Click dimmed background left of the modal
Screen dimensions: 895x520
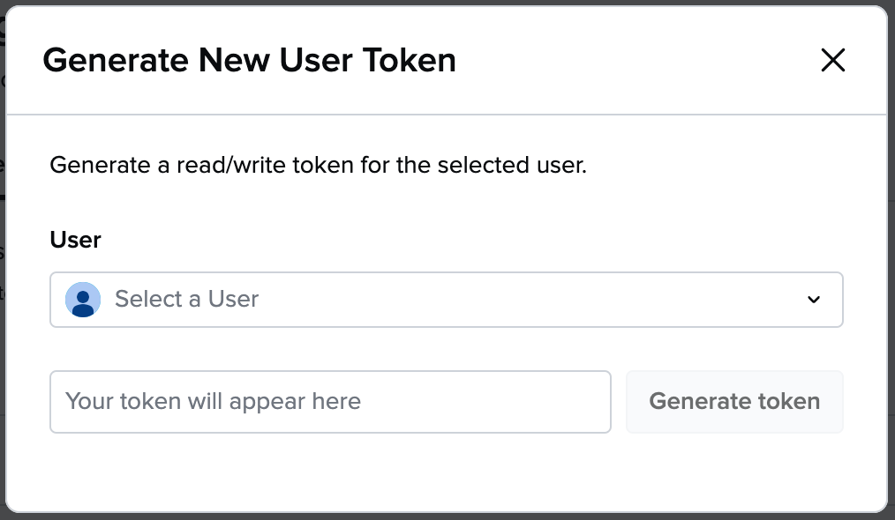click(x=3, y=342)
